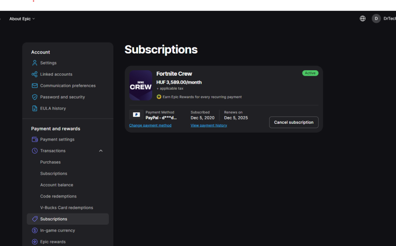This screenshot has height=246, width=396.
Task: Open V-Bucks Card redemptions
Action: pyautogui.click(x=66, y=208)
